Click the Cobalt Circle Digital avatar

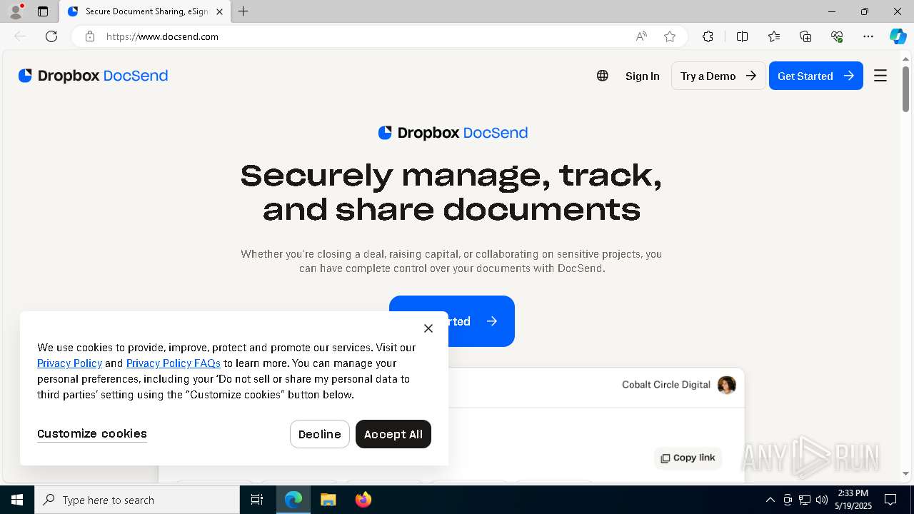(727, 385)
